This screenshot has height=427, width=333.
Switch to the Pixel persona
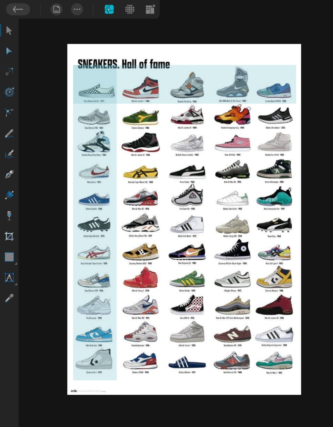(x=130, y=9)
